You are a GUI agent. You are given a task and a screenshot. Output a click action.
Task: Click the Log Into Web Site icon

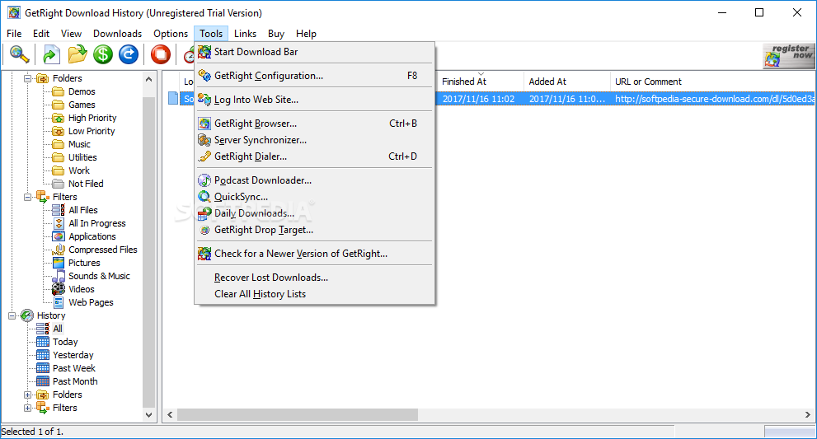204,100
